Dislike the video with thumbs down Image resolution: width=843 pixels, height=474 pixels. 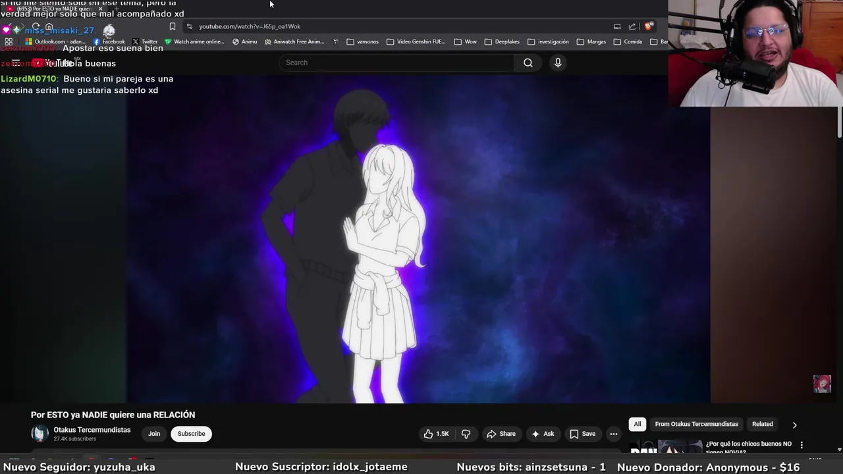(x=466, y=434)
